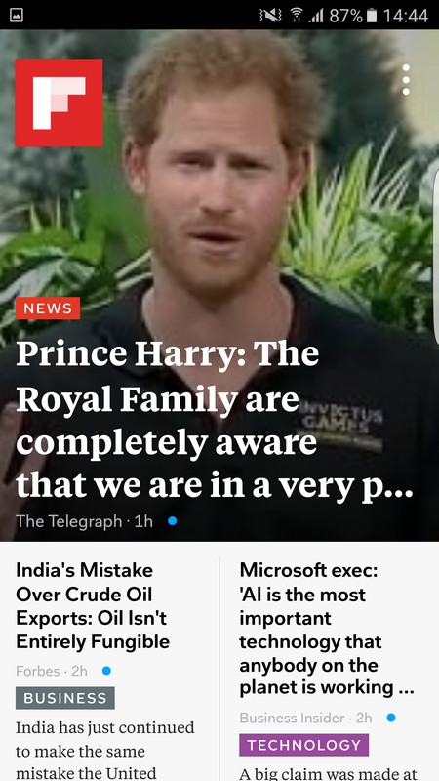439x781 pixels.
Task: Tap the battery icon in status bar
Action: pyautogui.click(x=372, y=16)
